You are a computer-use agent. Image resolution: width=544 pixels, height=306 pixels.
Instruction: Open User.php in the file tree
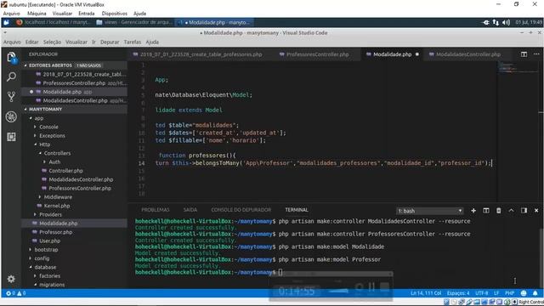click(49, 241)
